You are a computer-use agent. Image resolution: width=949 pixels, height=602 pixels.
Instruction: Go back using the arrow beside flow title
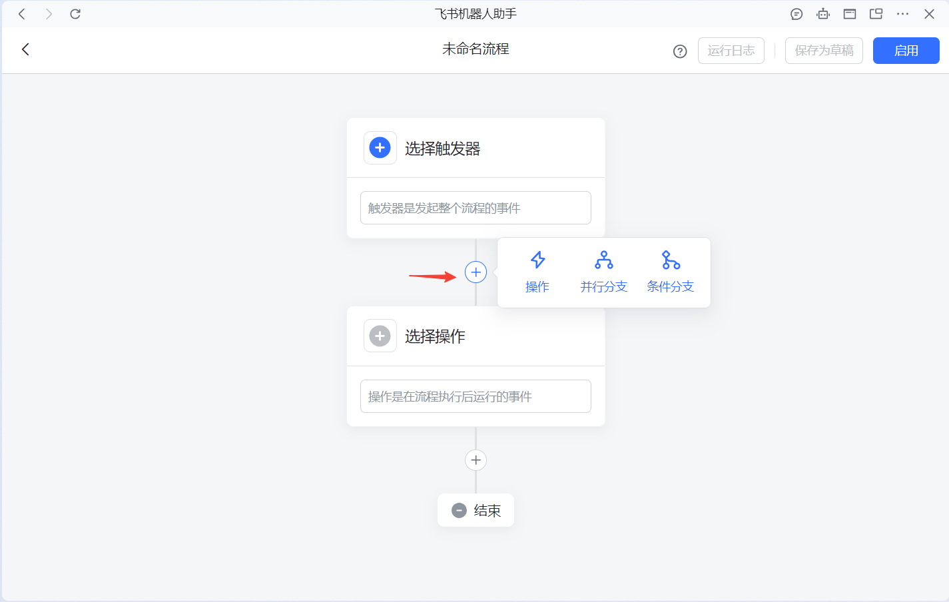coord(25,49)
